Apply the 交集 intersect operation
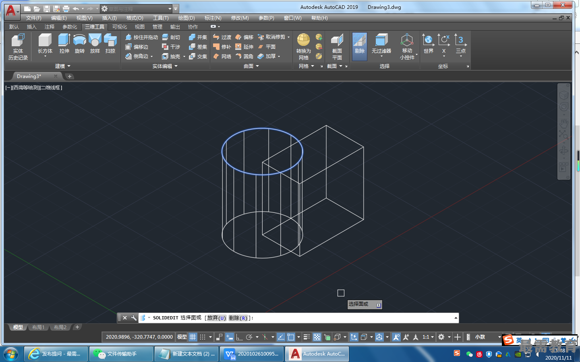 [x=198, y=56]
